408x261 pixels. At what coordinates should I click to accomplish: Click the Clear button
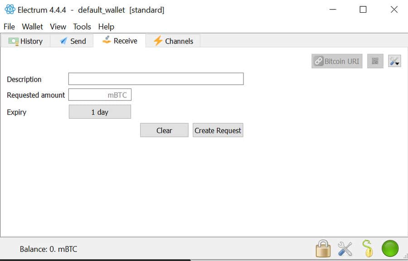164,130
